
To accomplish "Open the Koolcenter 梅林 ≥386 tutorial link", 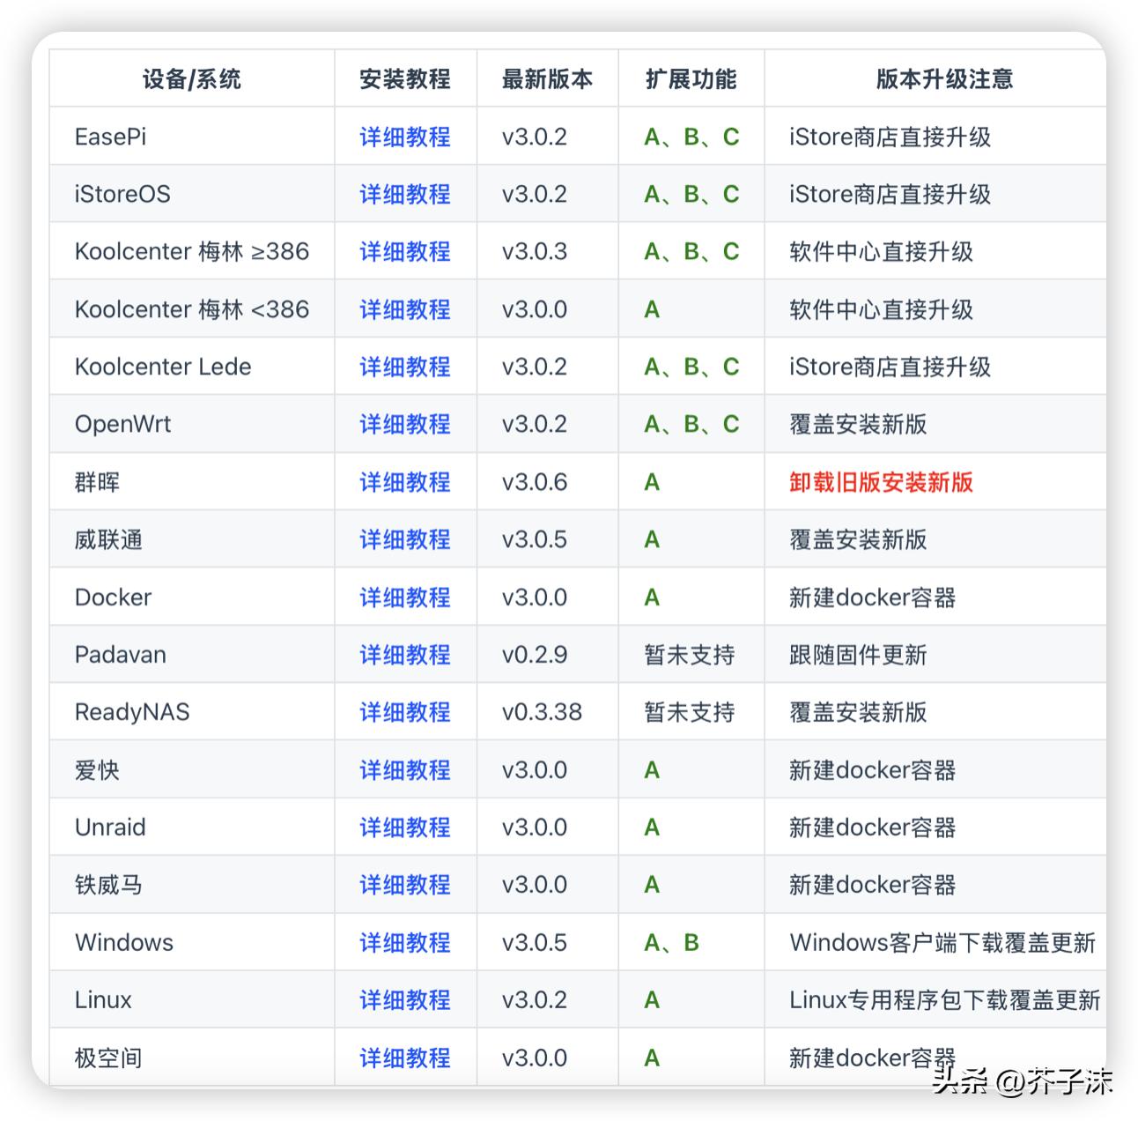I will [x=404, y=252].
